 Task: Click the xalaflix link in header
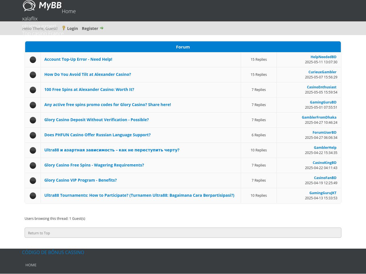[30, 19]
